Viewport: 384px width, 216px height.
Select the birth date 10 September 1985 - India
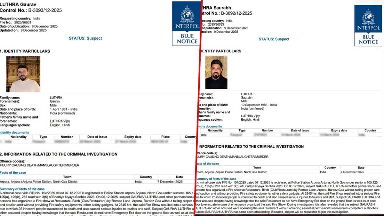259,105
